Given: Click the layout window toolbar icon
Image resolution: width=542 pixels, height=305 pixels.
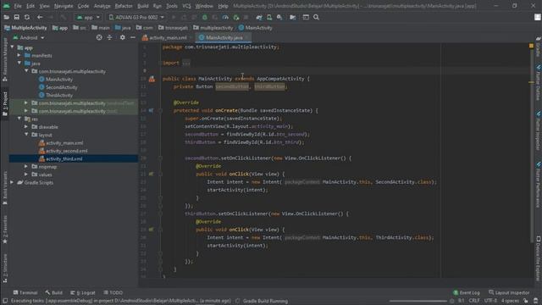Looking at the screenshot, I should [x=306, y=17].
